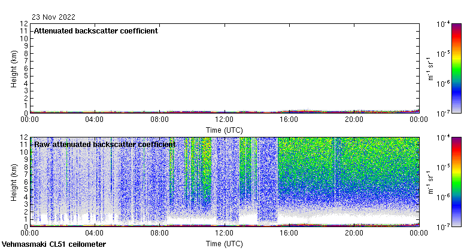Click the 12:00 tick under the bottom plot
467x251 pixels.
tap(225, 233)
